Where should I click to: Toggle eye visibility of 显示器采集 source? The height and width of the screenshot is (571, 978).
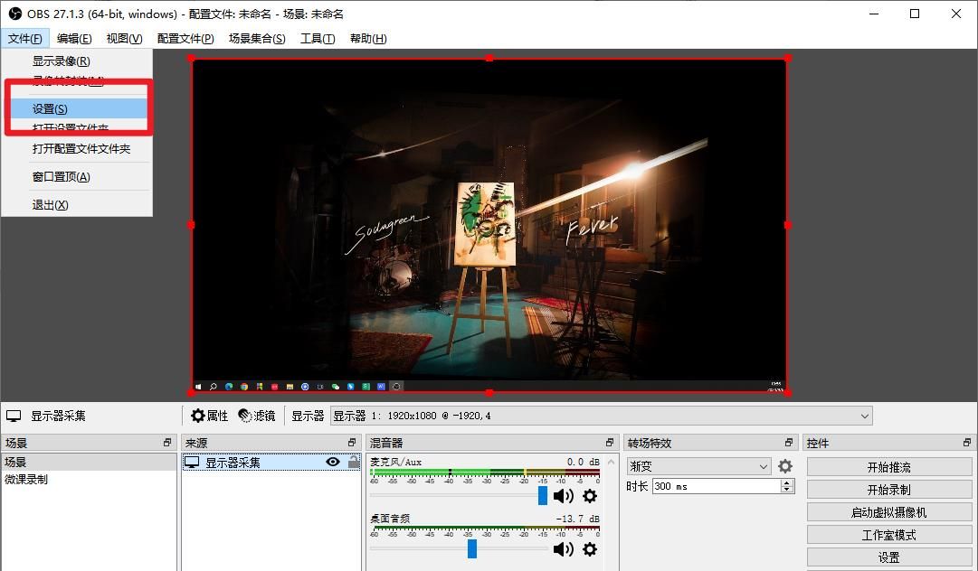[333, 462]
